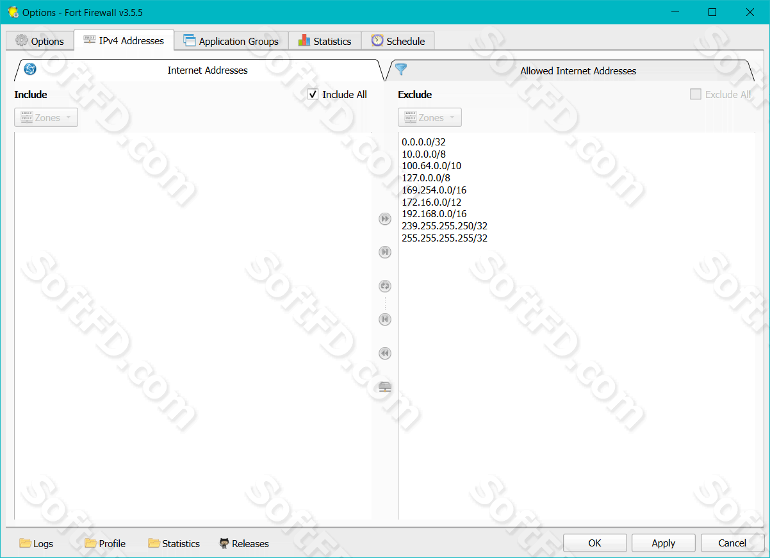
Task: Click the skip-to-next arrow icon between the lists
Action: click(385, 252)
